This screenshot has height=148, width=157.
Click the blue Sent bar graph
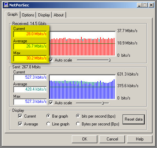pos(82,87)
